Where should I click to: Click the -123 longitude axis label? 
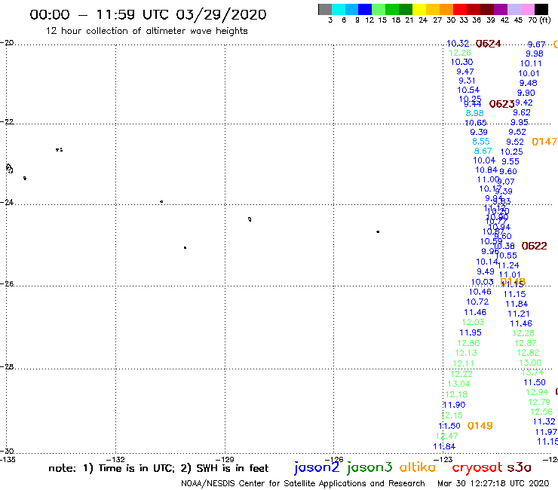(443, 459)
